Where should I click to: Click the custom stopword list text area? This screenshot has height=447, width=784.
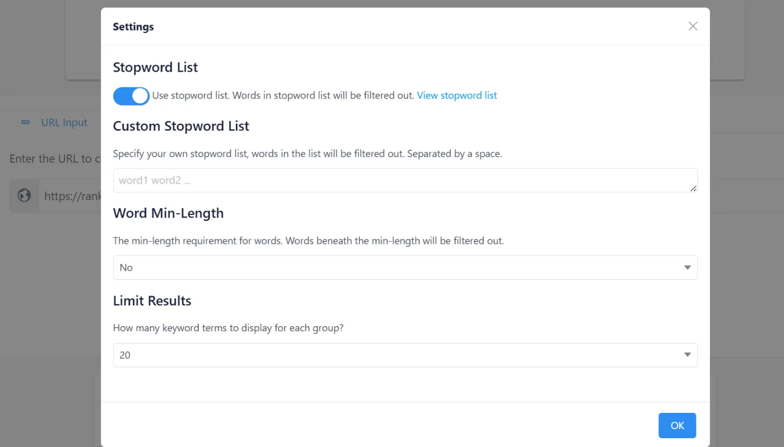(x=405, y=180)
